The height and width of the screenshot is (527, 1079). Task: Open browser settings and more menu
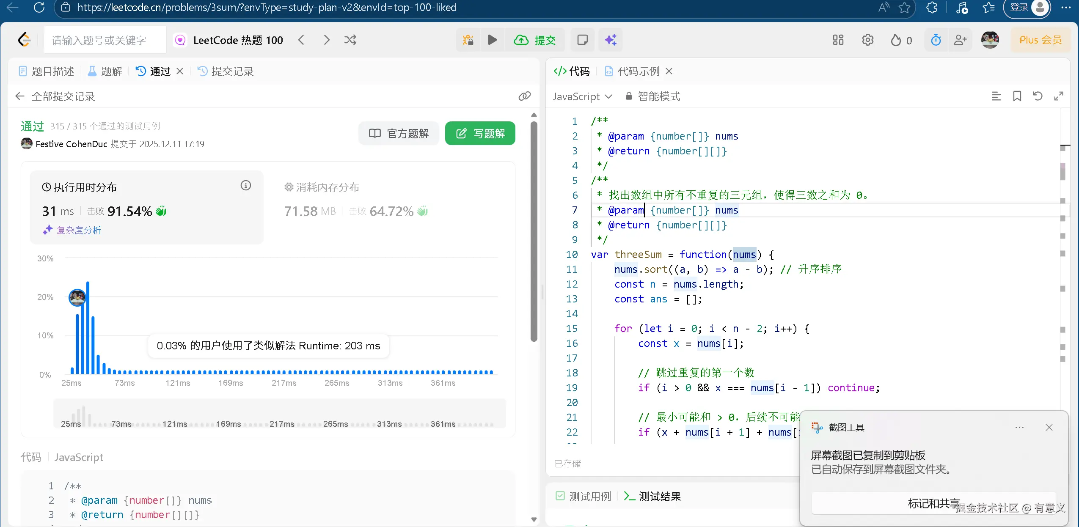coord(1066,7)
